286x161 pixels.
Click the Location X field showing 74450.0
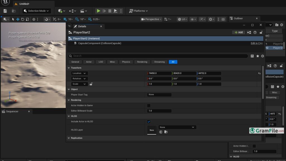pos(159,73)
